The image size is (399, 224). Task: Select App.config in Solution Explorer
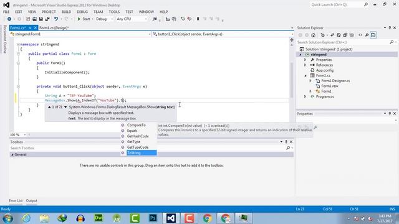325,70
